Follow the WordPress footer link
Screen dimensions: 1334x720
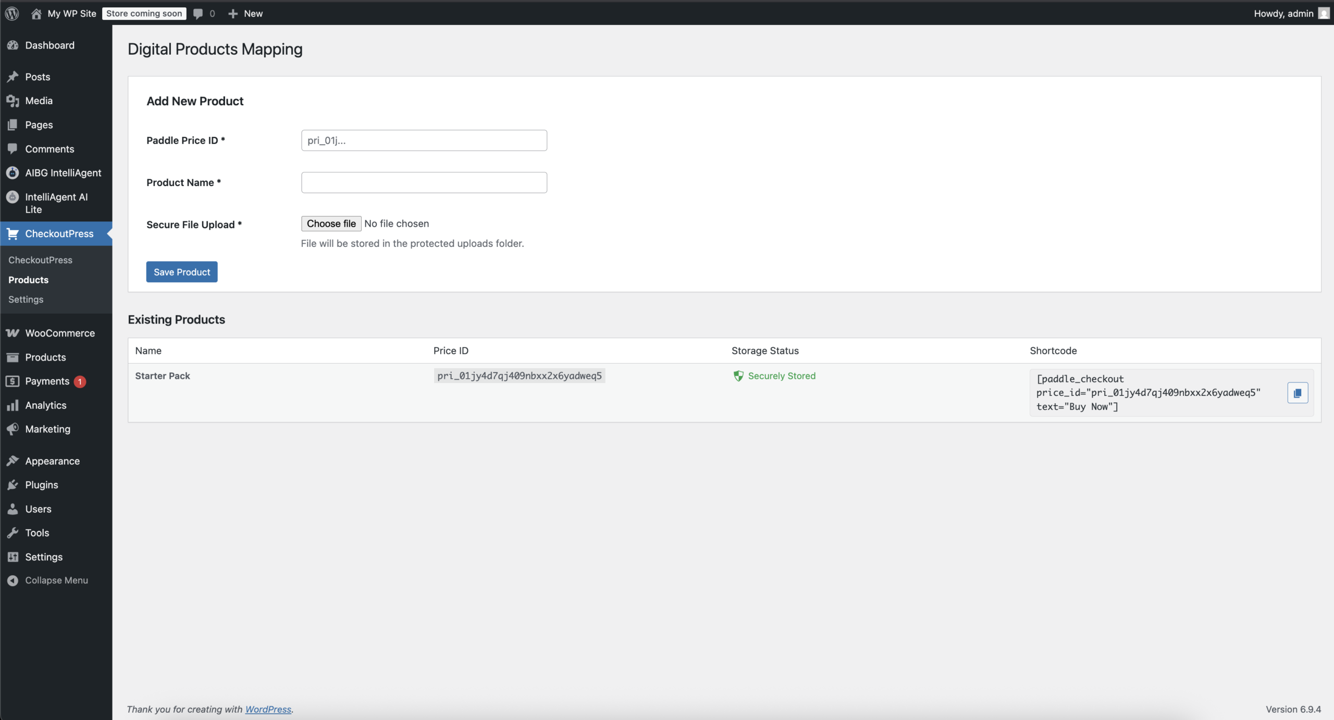click(x=268, y=709)
